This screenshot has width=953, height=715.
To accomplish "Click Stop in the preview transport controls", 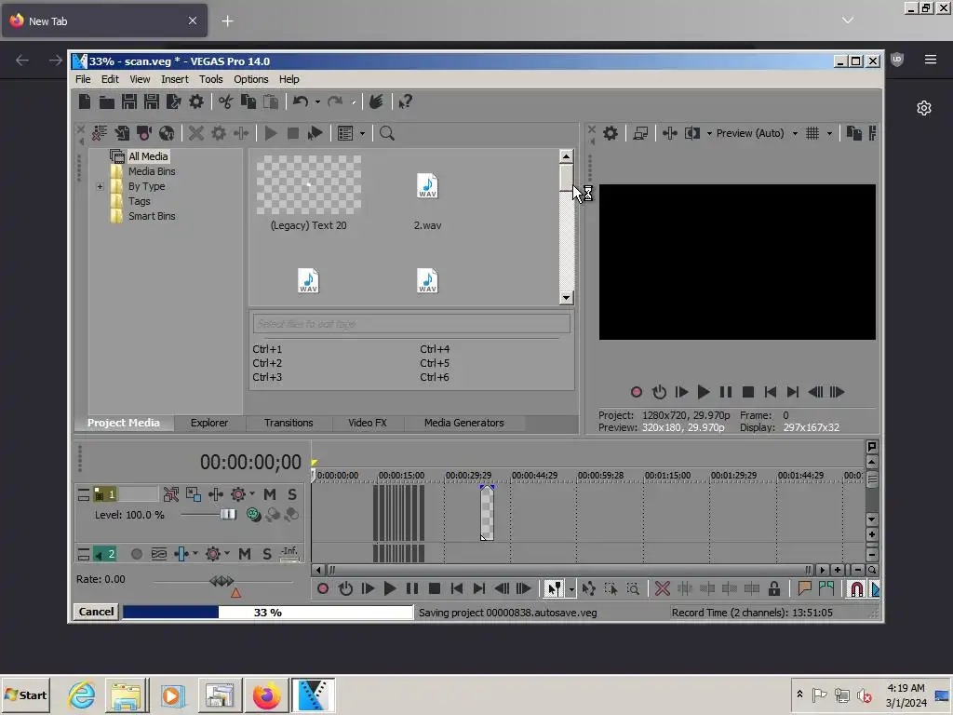I will (x=748, y=392).
